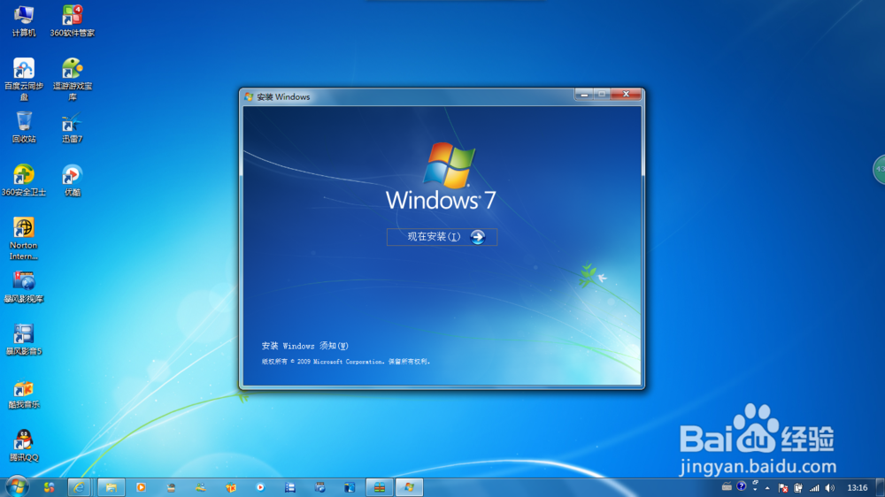Viewport: 885px width, 497px height.
Task: Select the 逗游游戏宝库 desktop icon
Action: pyautogui.click(x=73, y=79)
